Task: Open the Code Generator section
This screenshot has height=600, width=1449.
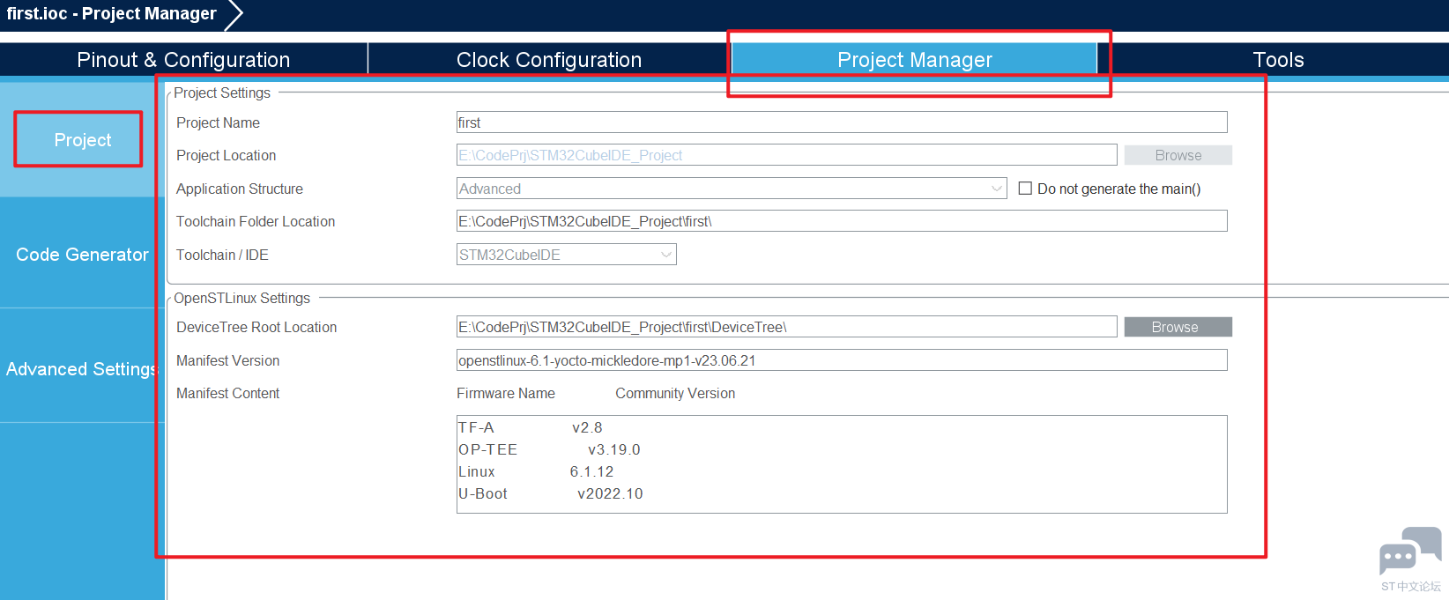Action: tap(82, 255)
